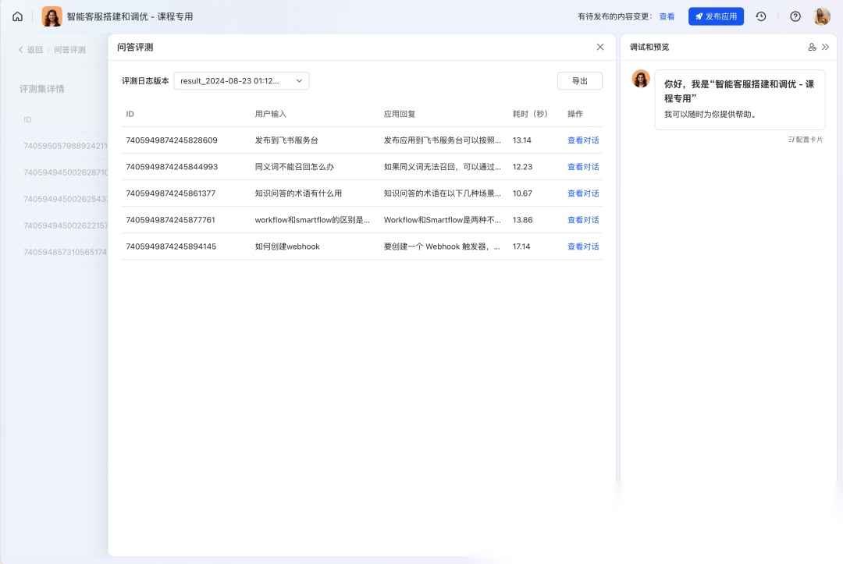Click user input 发布到飞书服务台
Screen dimensions: 843x564
point(286,140)
